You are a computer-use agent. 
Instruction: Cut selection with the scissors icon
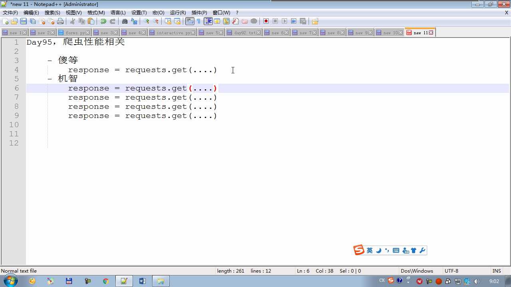pyautogui.click(x=73, y=21)
